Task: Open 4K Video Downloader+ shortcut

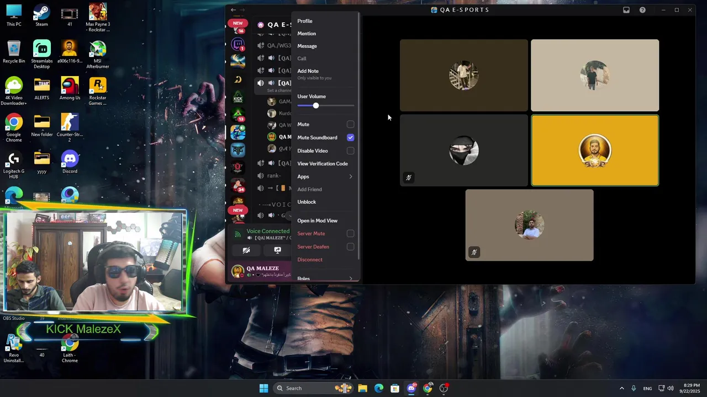Action: [14, 91]
